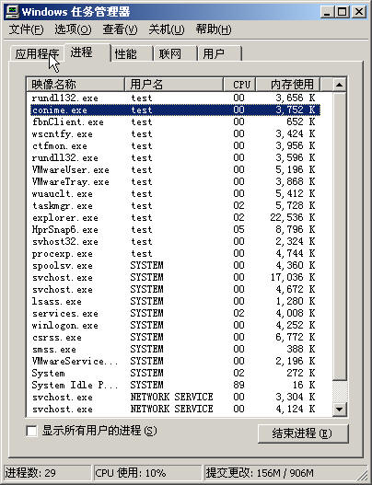Enable 显示所有用户的进程 checkbox
This screenshot has height=485, width=372.
(x=32, y=431)
